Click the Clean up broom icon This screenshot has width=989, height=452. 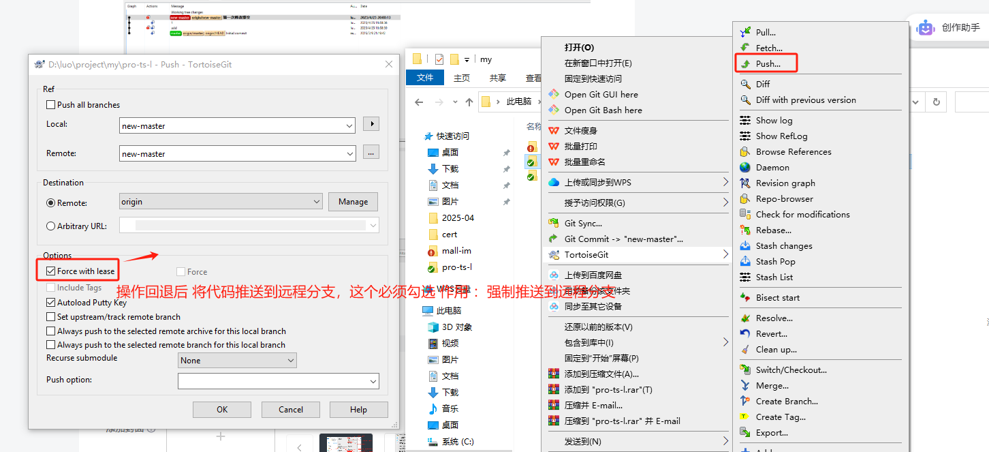click(745, 349)
